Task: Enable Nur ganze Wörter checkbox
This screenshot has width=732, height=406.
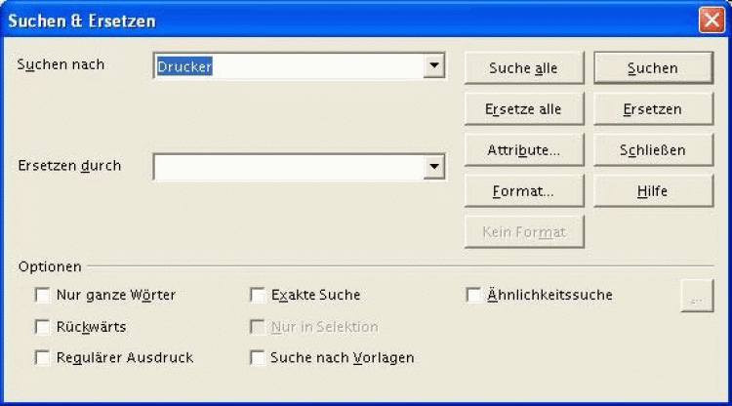Action: (43, 295)
